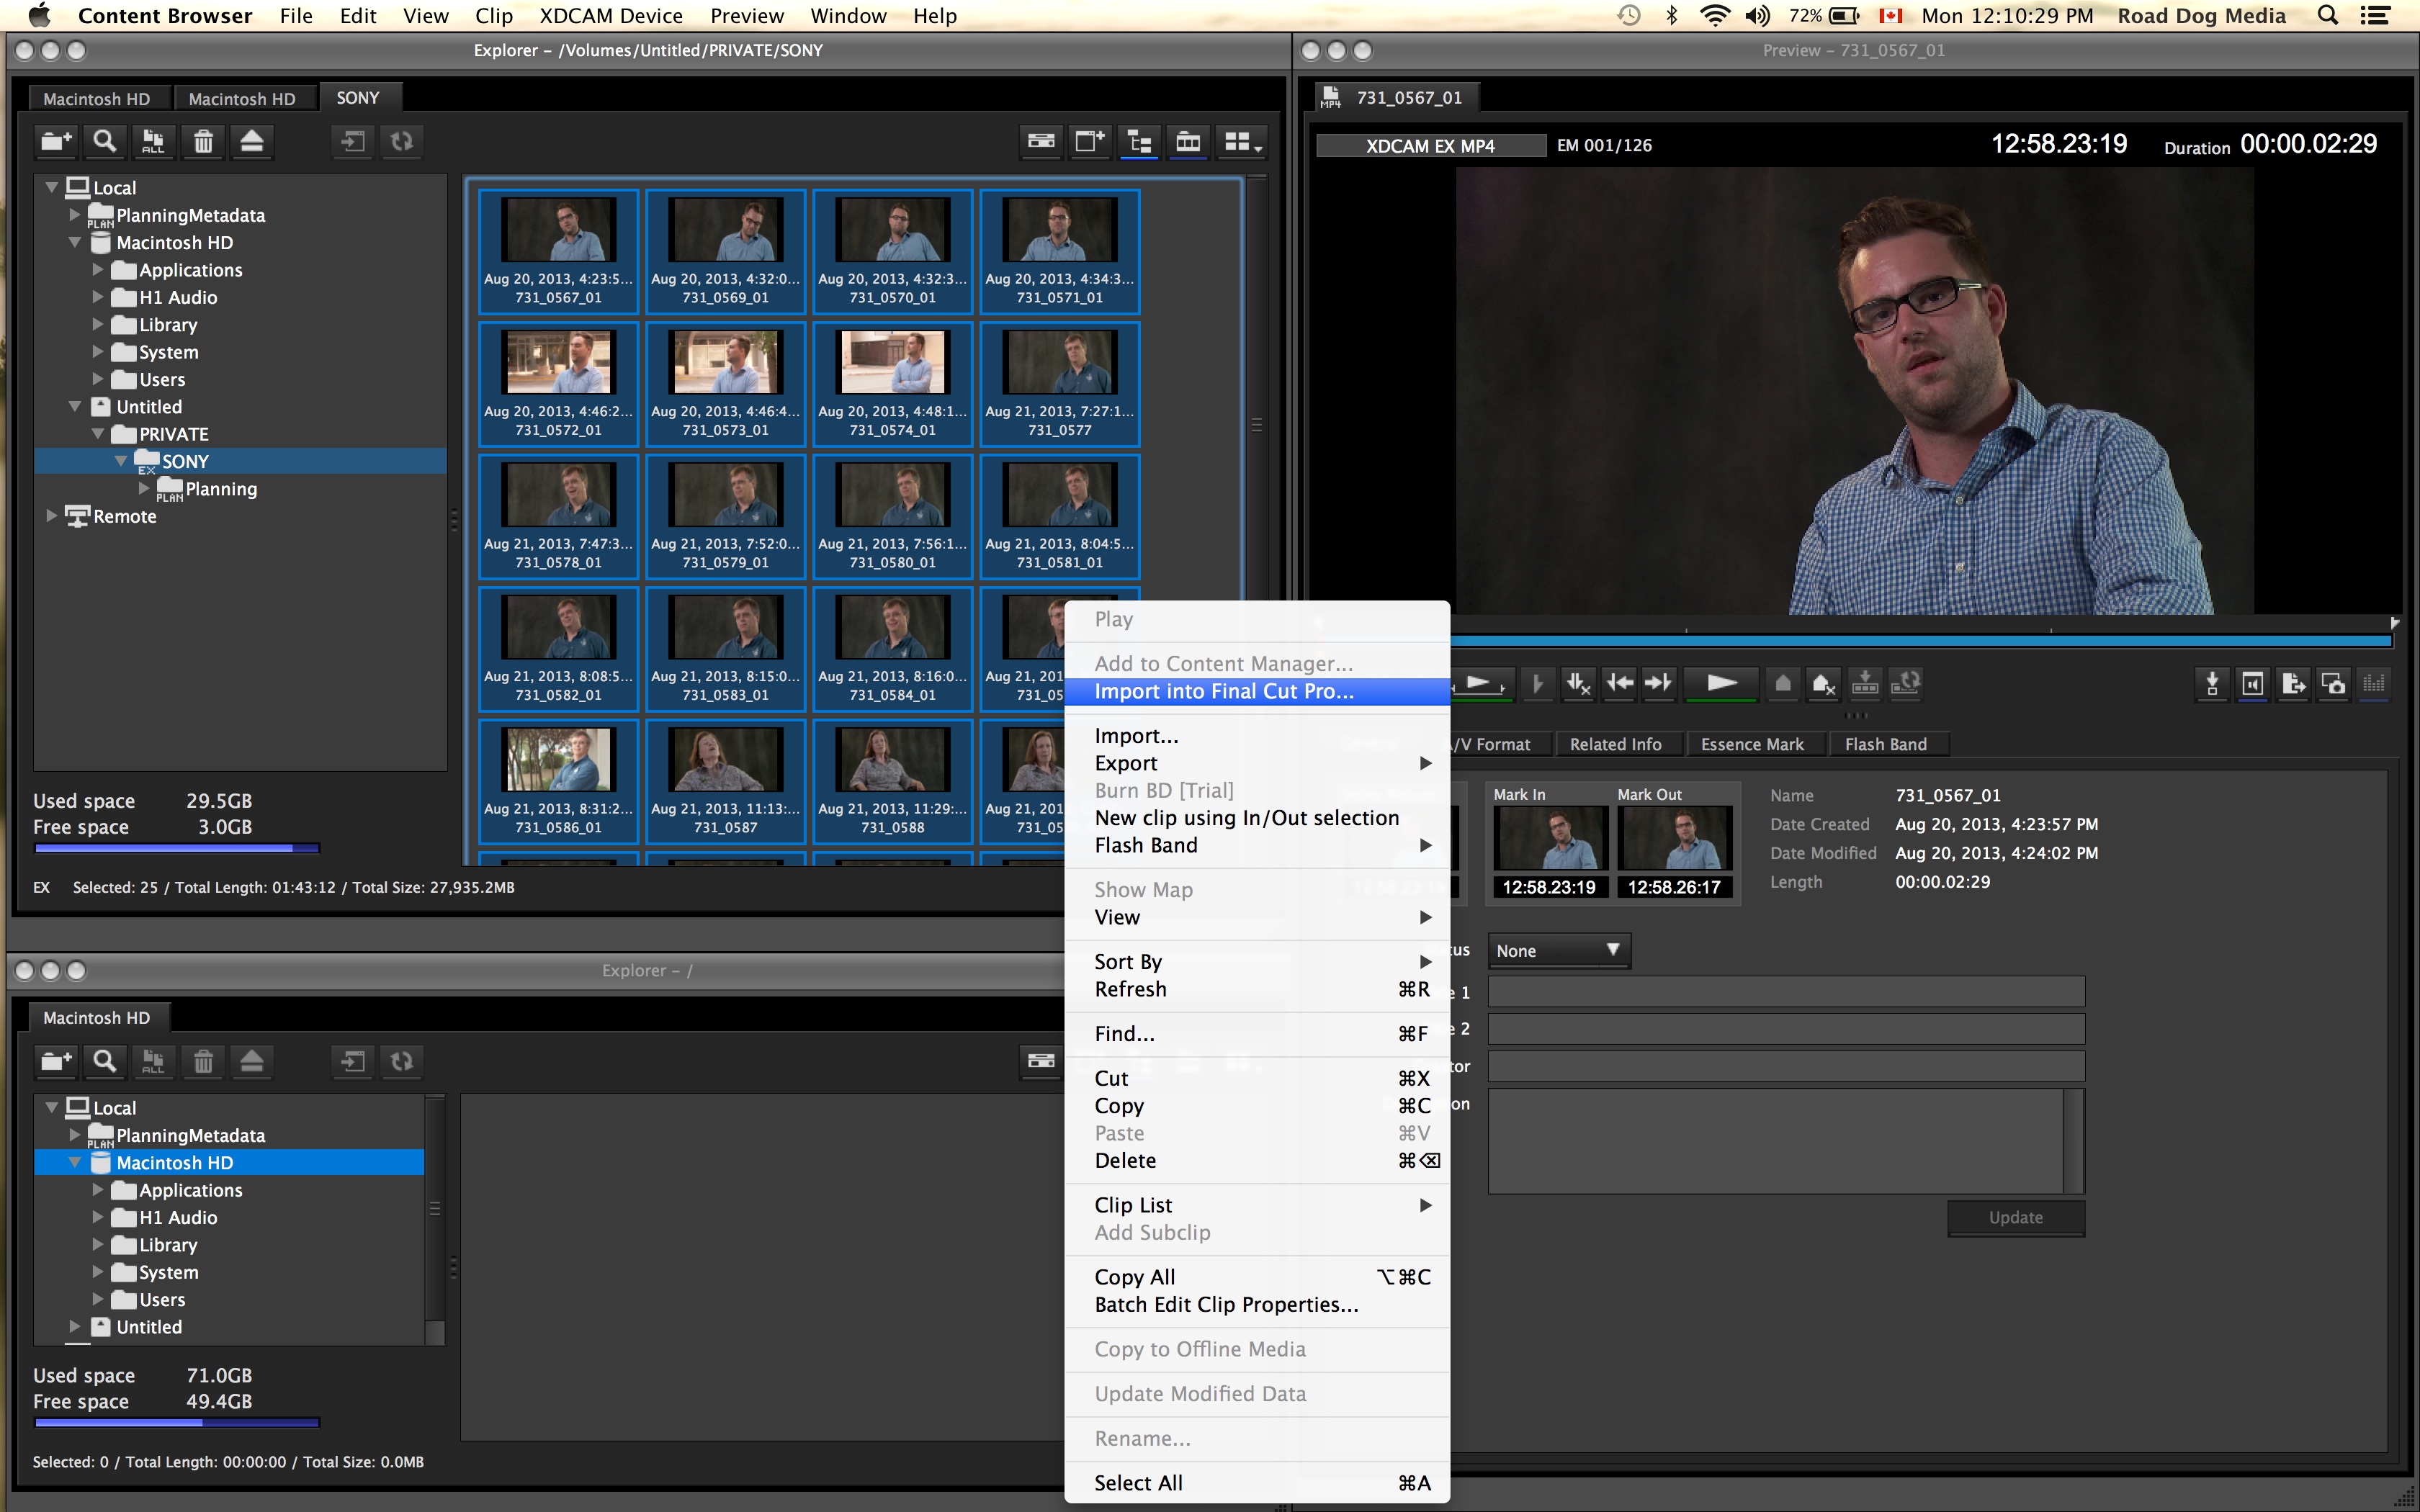Select Refresh in context menu
This screenshot has width=2420, height=1512.
tap(1257, 989)
